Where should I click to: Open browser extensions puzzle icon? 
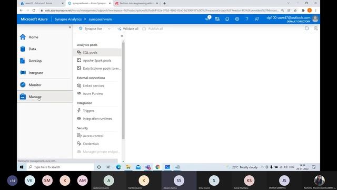(x=303, y=11)
